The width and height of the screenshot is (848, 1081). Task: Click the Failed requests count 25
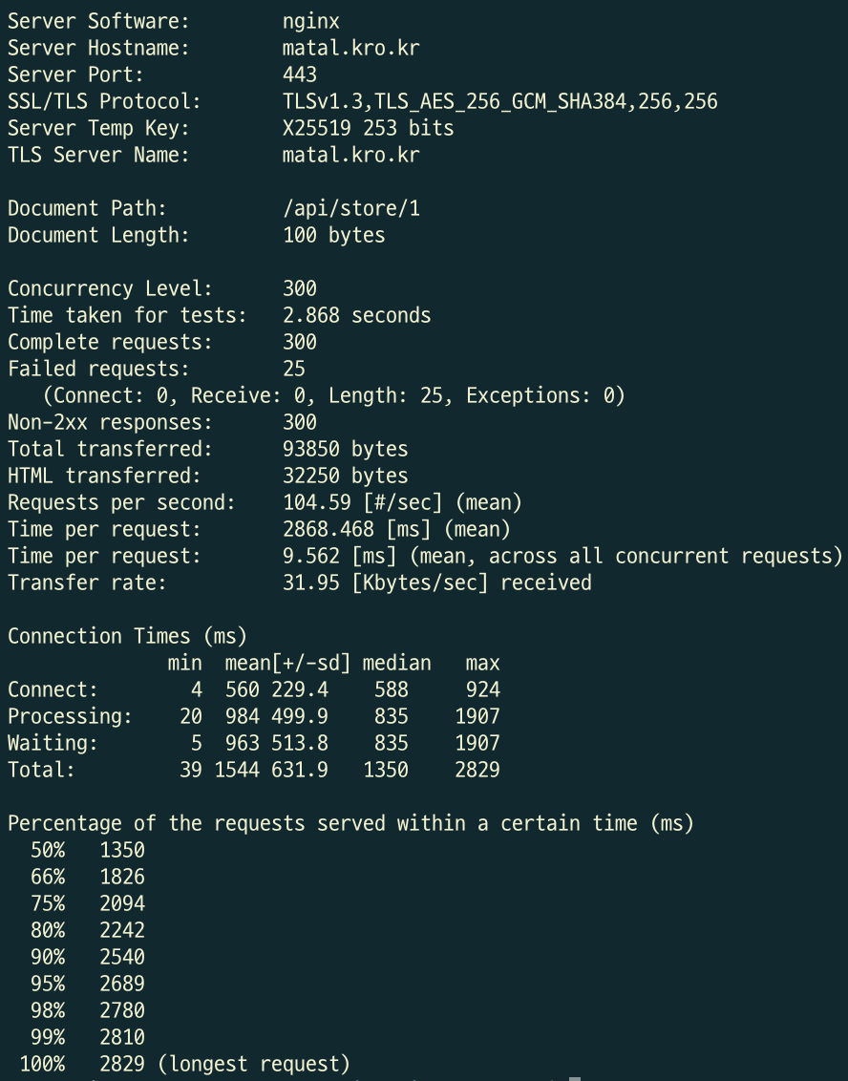294,369
